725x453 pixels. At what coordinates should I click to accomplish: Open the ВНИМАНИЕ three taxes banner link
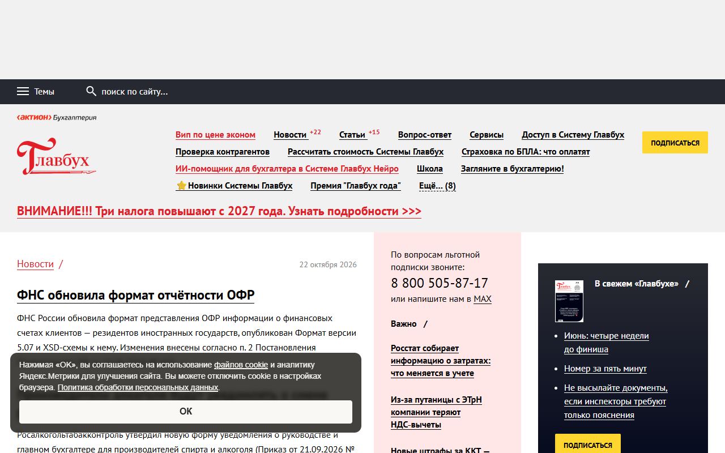click(x=219, y=211)
